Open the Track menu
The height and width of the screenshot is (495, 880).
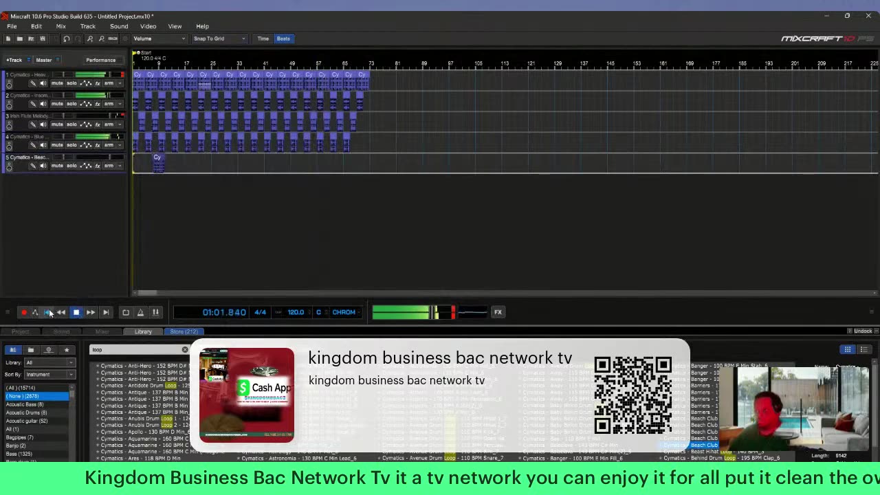point(87,26)
